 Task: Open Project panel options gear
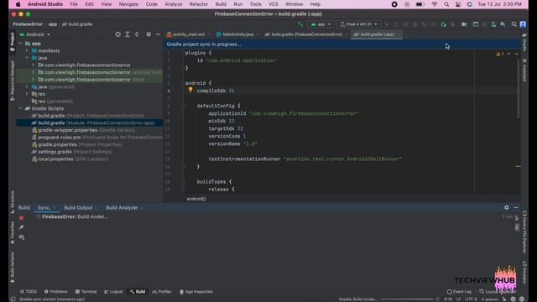(x=149, y=34)
